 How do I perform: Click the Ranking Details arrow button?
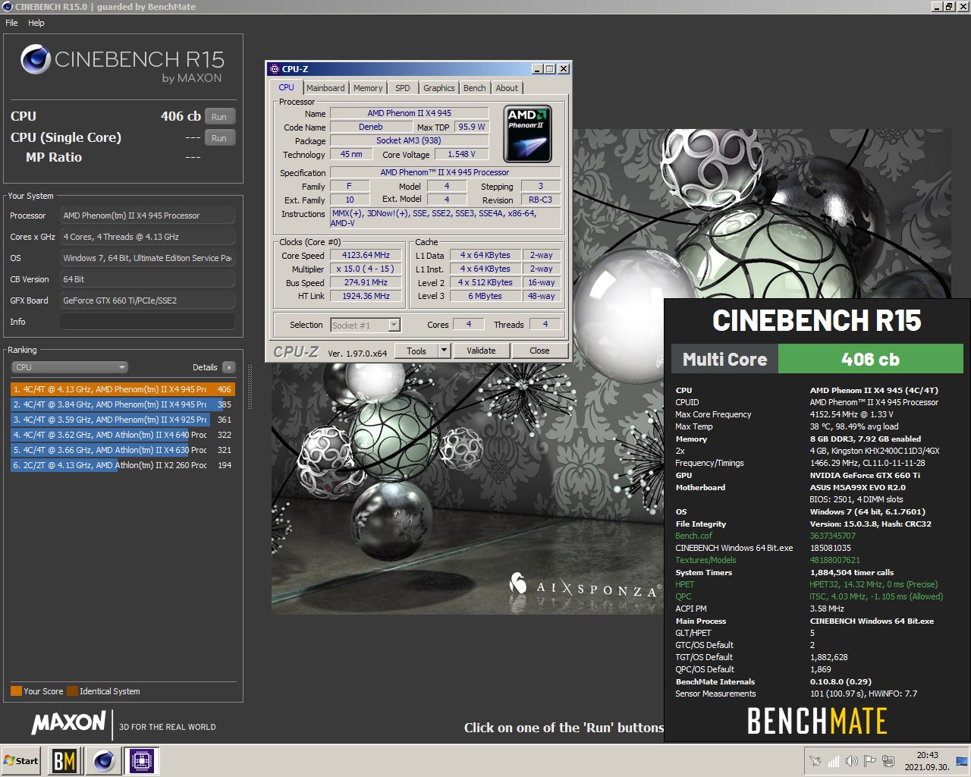click(229, 367)
